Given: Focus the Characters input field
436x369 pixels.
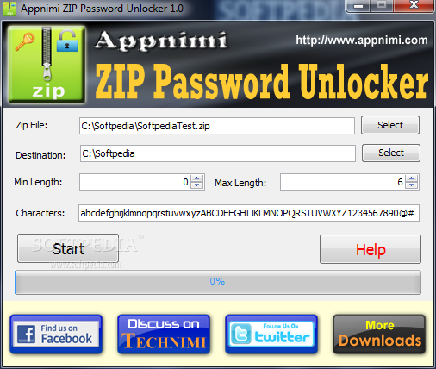Looking at the screenshot, I should (x=249, y=213).
